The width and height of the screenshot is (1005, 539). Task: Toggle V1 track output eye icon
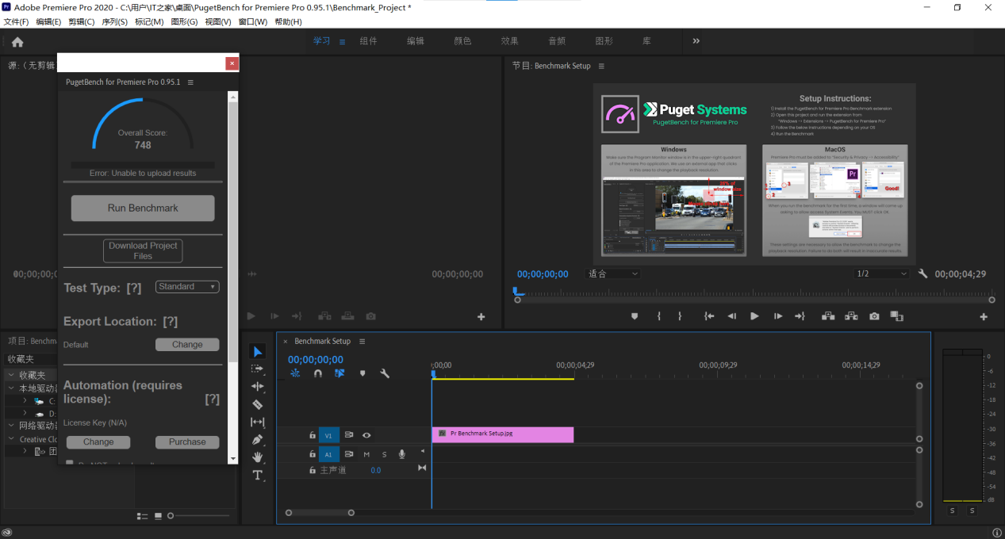point(366,435)
